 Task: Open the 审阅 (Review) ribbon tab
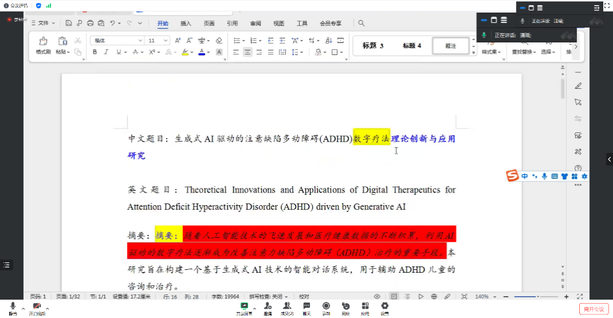[x=255, y=23]
